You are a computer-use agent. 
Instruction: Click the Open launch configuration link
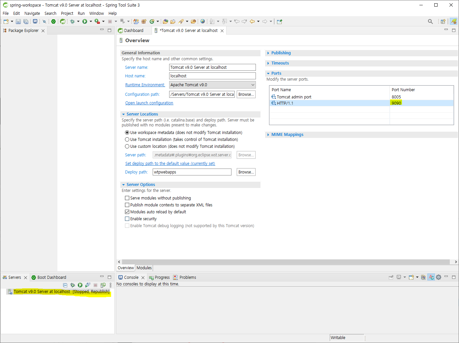(x=149, y=103)
